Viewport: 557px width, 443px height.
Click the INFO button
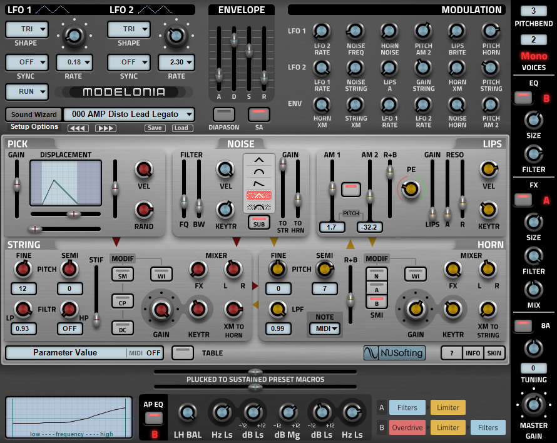pos(473,353)
